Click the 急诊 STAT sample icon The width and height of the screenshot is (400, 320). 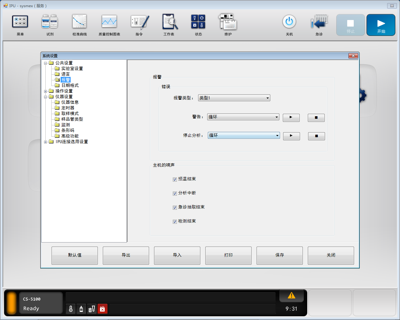(319, 22)
